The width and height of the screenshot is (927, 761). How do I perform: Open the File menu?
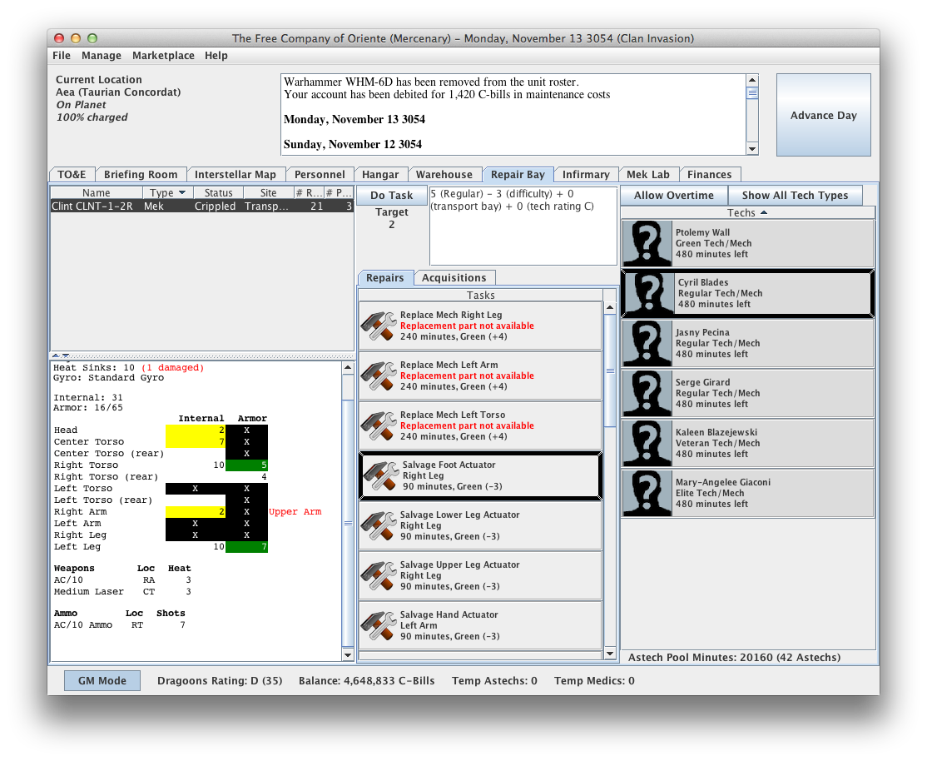pos(62,55)
